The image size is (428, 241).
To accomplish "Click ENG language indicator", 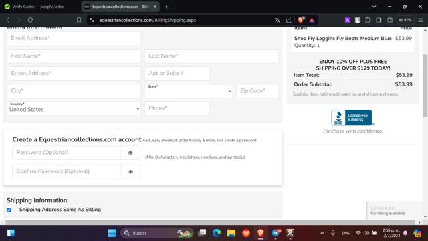I will pos(346,233).
